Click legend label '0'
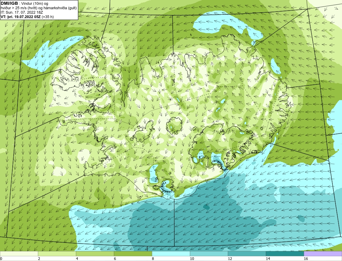The image size is (342, 261). coord(1,259)
